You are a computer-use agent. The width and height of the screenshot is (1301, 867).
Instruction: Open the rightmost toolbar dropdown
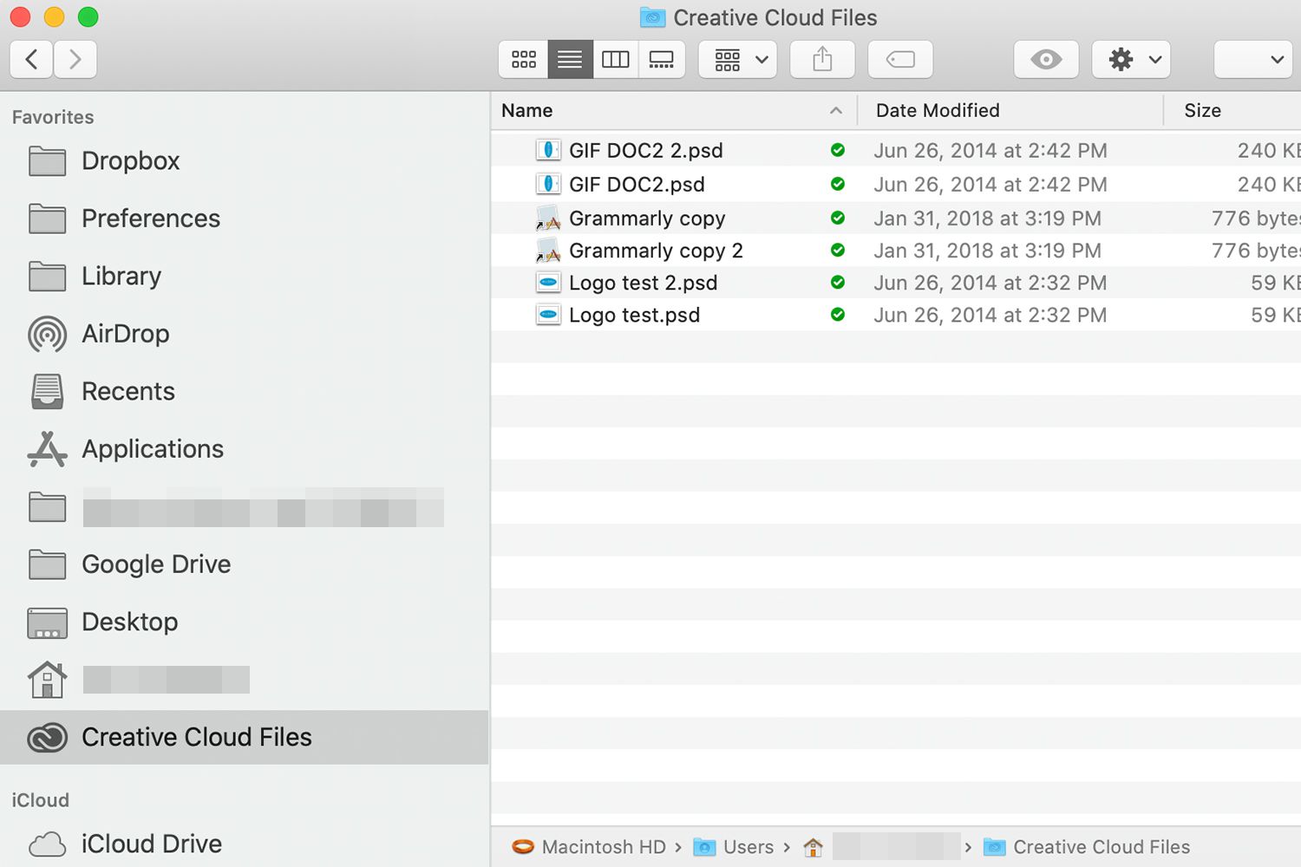click(x=1253, y=59)
